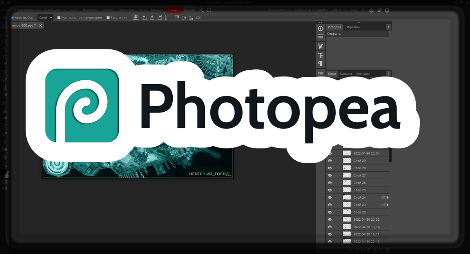Click the Layers panel vertical scrollbar
Screen dimensions: 470x254
(390, 155)
